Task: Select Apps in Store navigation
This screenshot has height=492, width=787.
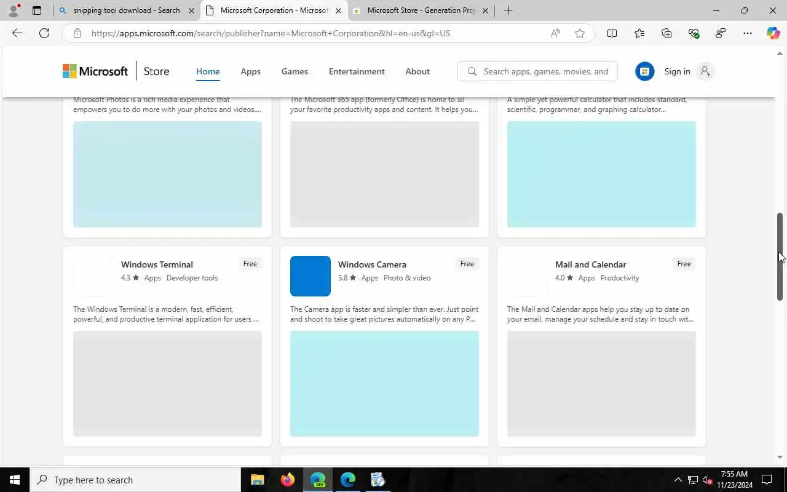Action: click(250, 71)
